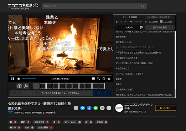Focus the 番組を探す search field
Screen dimensions: 186x131
(94, 6)
